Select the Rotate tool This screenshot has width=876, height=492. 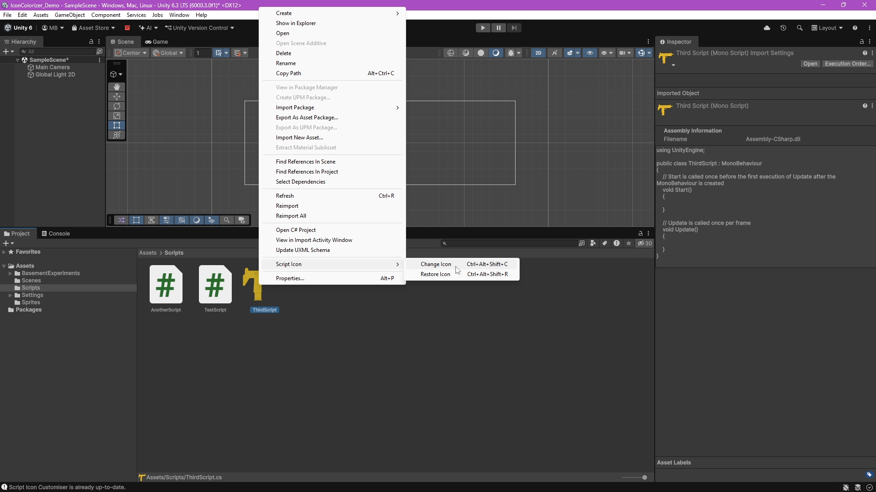pos(116,106)
